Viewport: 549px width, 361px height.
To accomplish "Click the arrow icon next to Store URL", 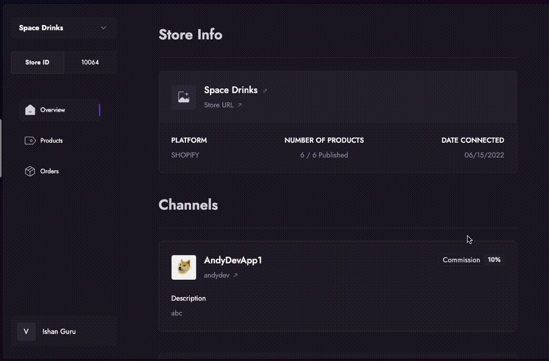I will point(240,105).
